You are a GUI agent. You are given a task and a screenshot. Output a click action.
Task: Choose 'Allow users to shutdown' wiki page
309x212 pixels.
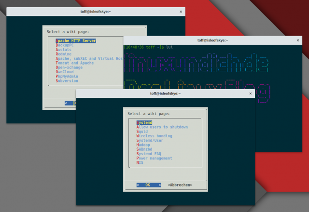[x=162, y=127]
